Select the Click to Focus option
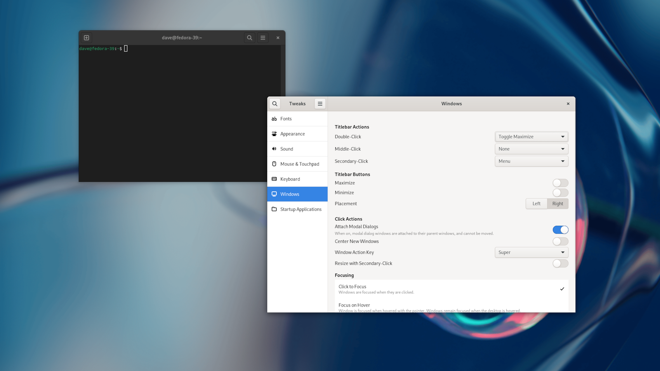 coord(452,289)
